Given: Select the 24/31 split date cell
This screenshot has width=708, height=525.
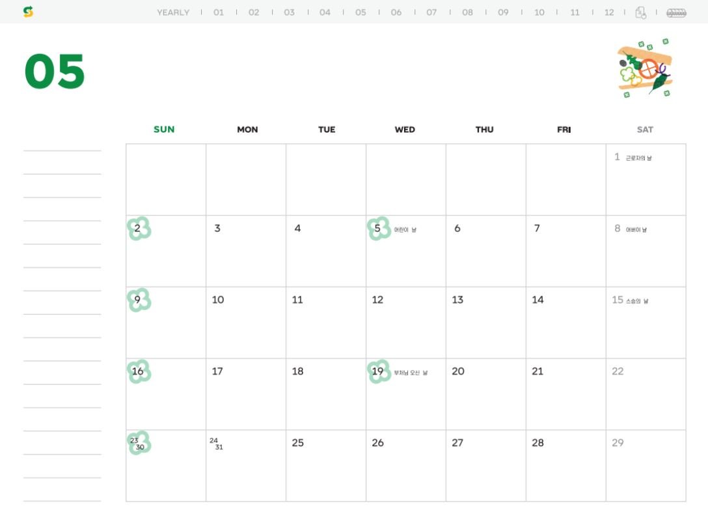Looking at the screenshot, I should pos(246,465).
